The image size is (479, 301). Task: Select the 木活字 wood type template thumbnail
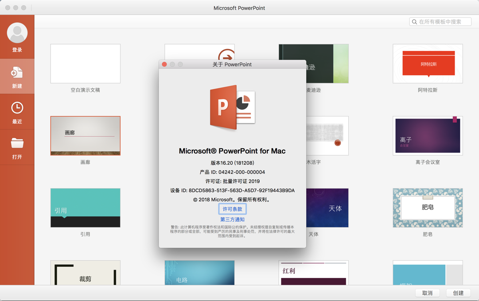(327, 135)
